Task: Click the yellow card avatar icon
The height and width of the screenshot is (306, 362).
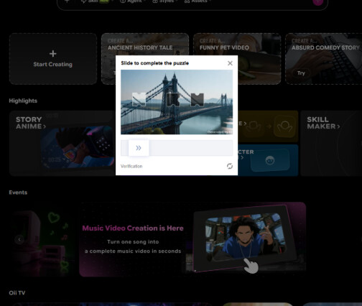Action: (x=285, y=126)
